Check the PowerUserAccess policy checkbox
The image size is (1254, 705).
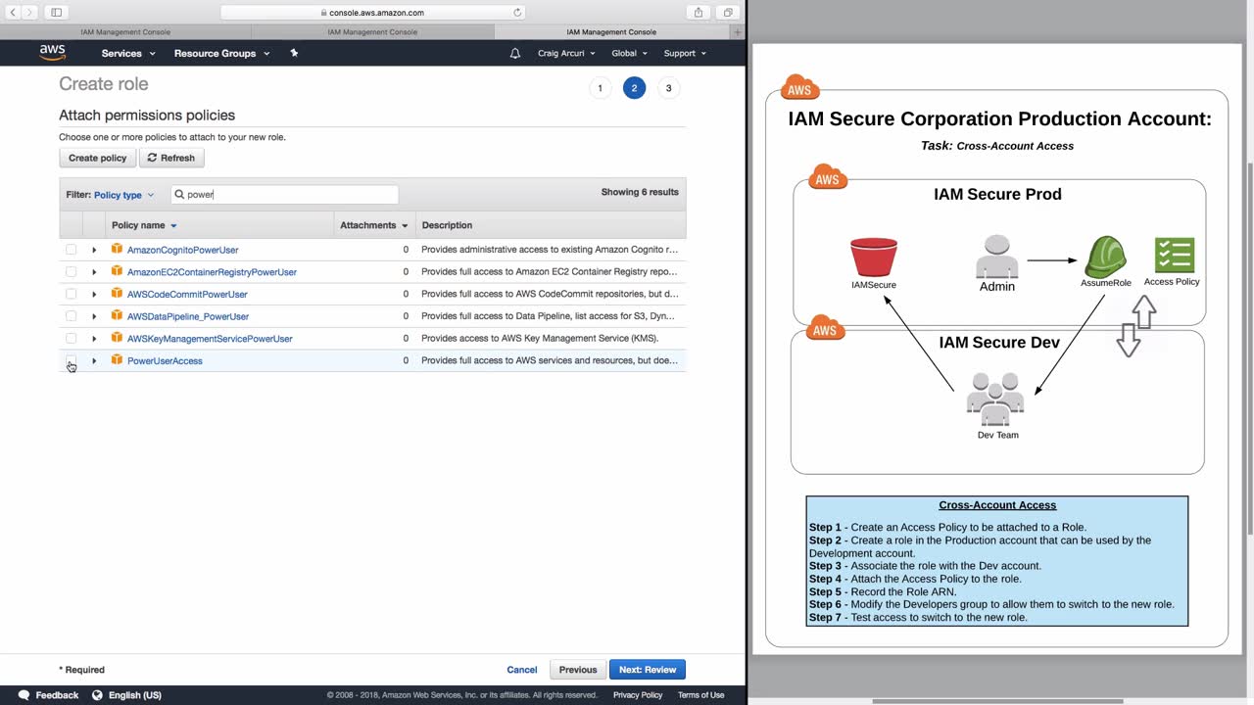tap(71, 360)
